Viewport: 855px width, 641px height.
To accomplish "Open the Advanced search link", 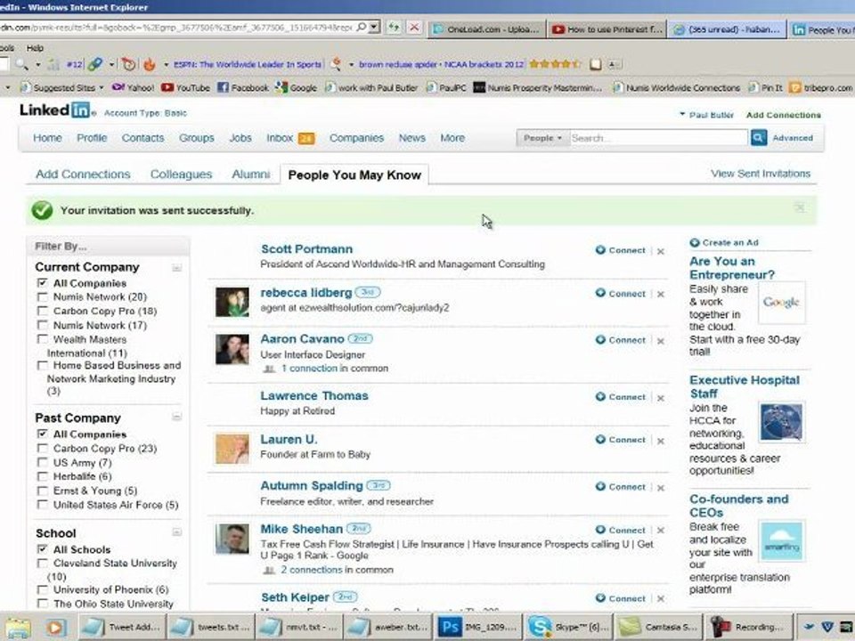I will 793,138.
